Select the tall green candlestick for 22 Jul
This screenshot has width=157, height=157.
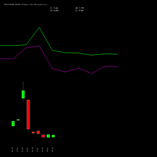point(23,95)
